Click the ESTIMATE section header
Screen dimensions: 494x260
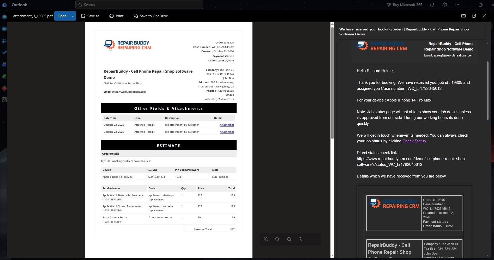(169, 145)
